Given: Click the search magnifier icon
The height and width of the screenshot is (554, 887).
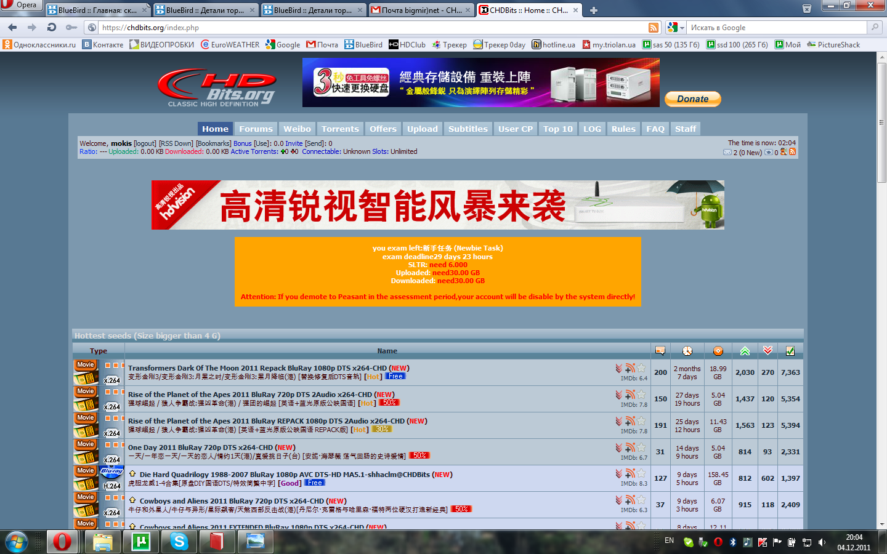Looking at the screenshot, I should (875, 28).
